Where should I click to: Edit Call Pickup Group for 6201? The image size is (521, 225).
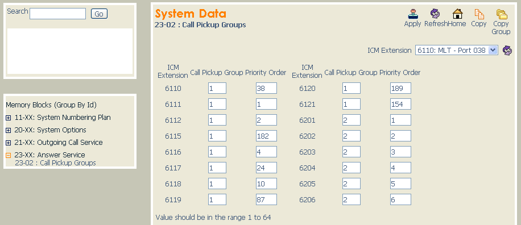(x=352, y=120)
